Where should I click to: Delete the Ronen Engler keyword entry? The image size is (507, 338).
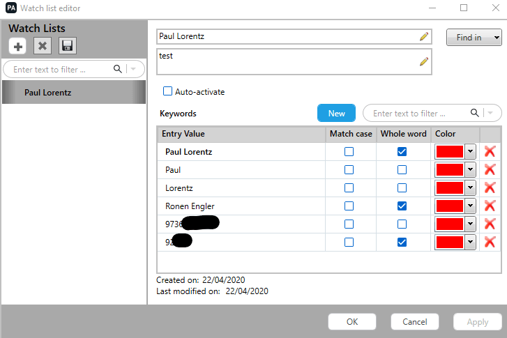pyautogui.click(x=490, y=206)
